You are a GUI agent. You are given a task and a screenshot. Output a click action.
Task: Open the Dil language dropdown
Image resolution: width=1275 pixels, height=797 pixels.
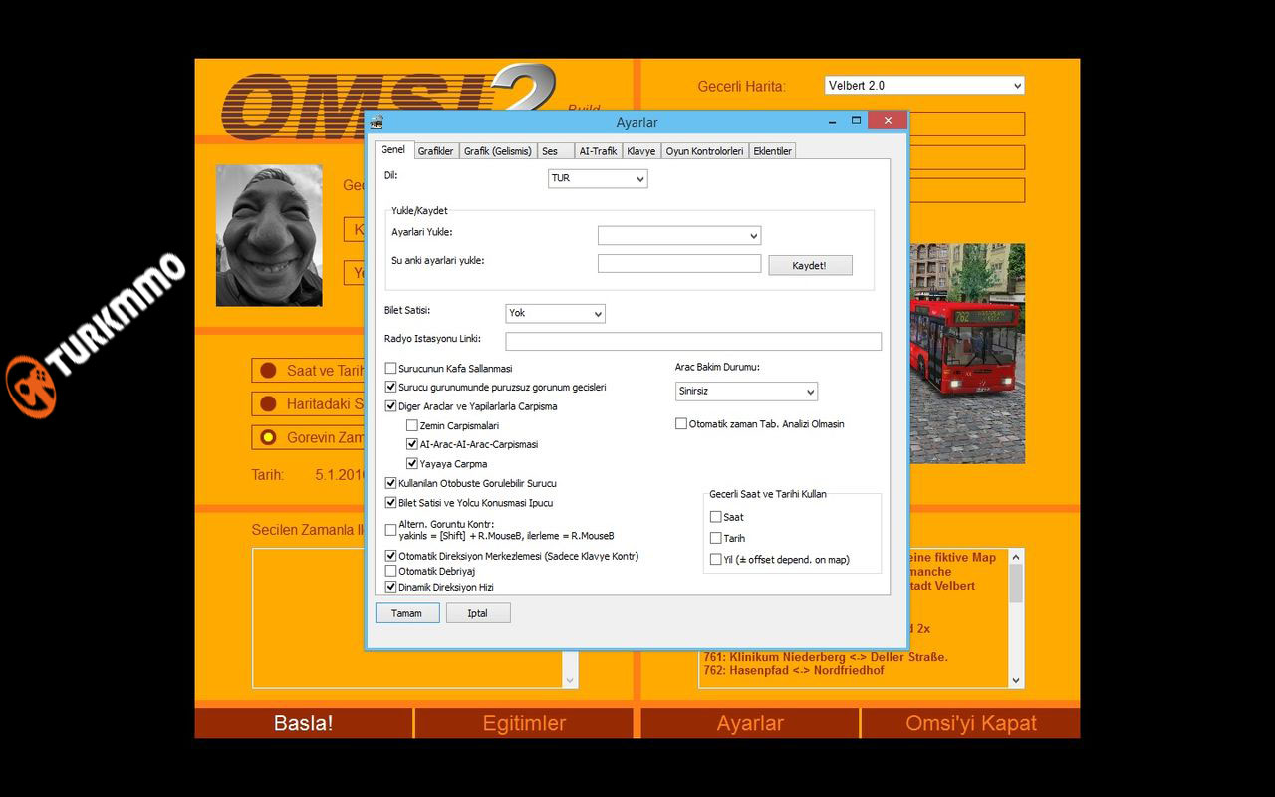[598, 178]
